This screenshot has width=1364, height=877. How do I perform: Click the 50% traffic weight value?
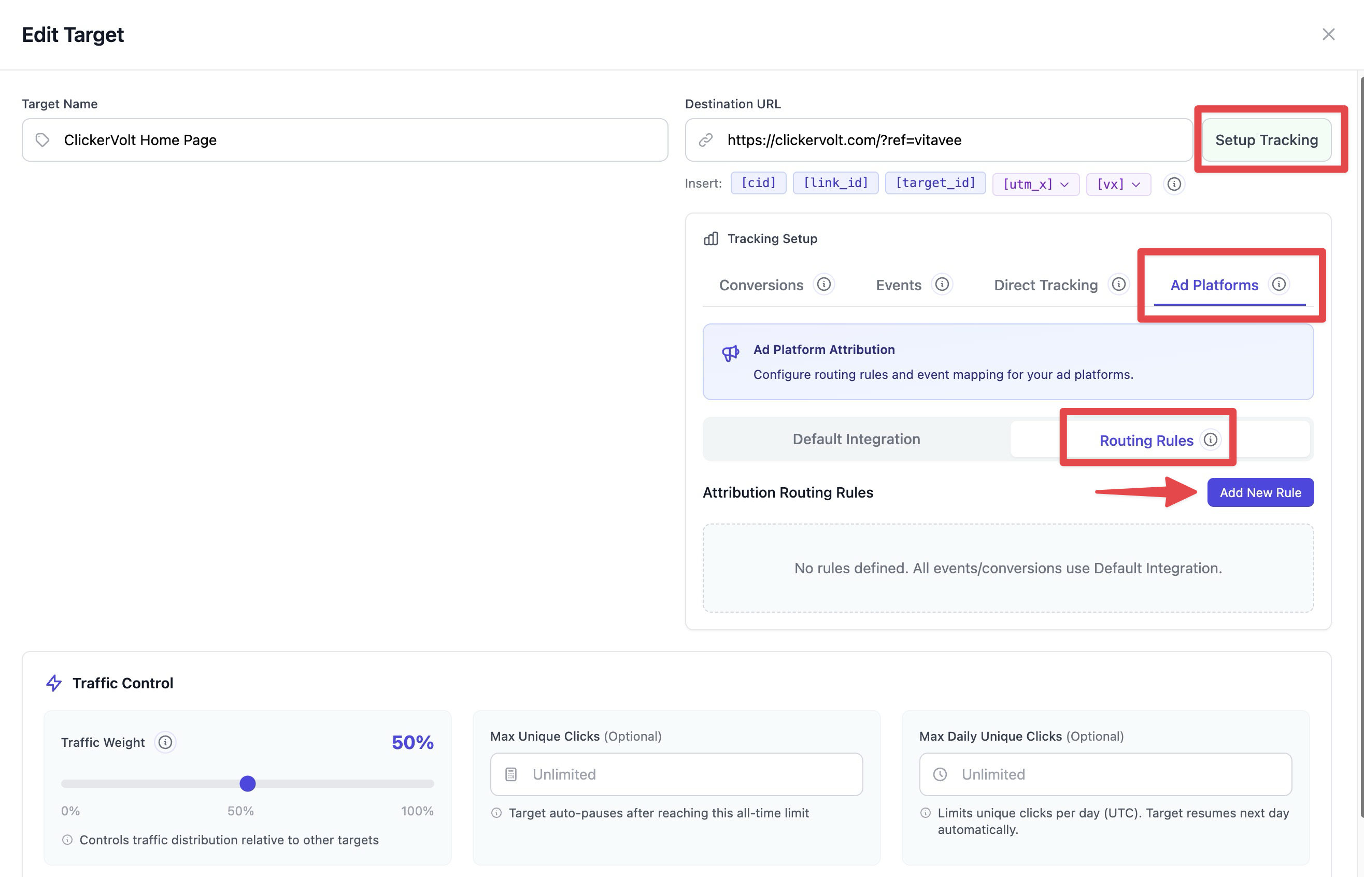(x=413, y=743)
